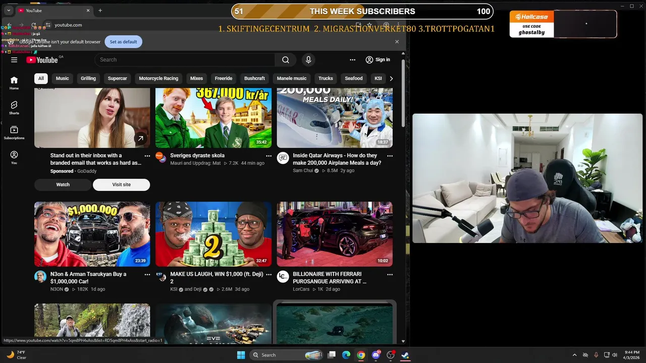This screenshot has width=646, height=363.
Task: Select the Freeride category chip
Action: [x=224, y=78]
